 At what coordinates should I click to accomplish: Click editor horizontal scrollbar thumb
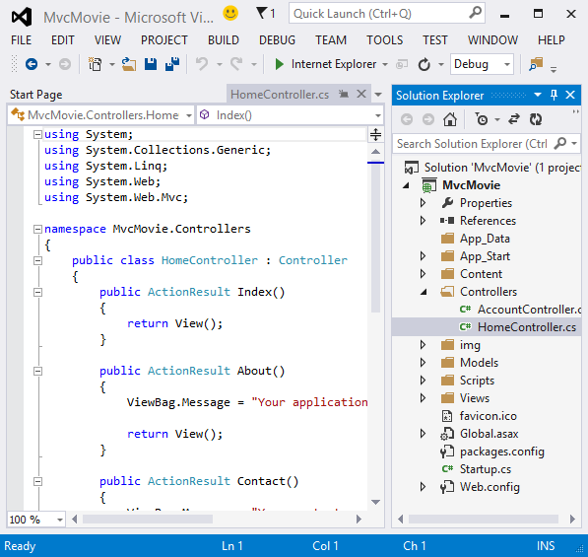[x=148, y=520]
